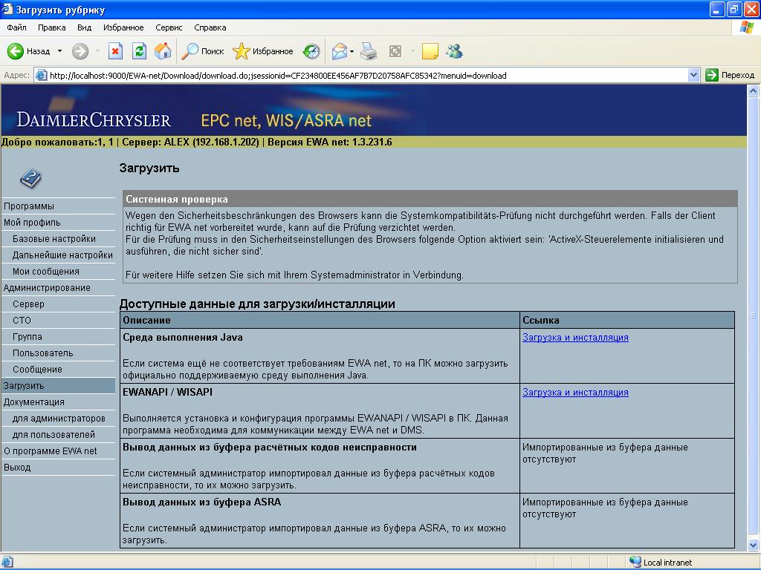The image size is (761, 570).
Task: Click the Среда выполнения Java title
Action: [183, 338]
